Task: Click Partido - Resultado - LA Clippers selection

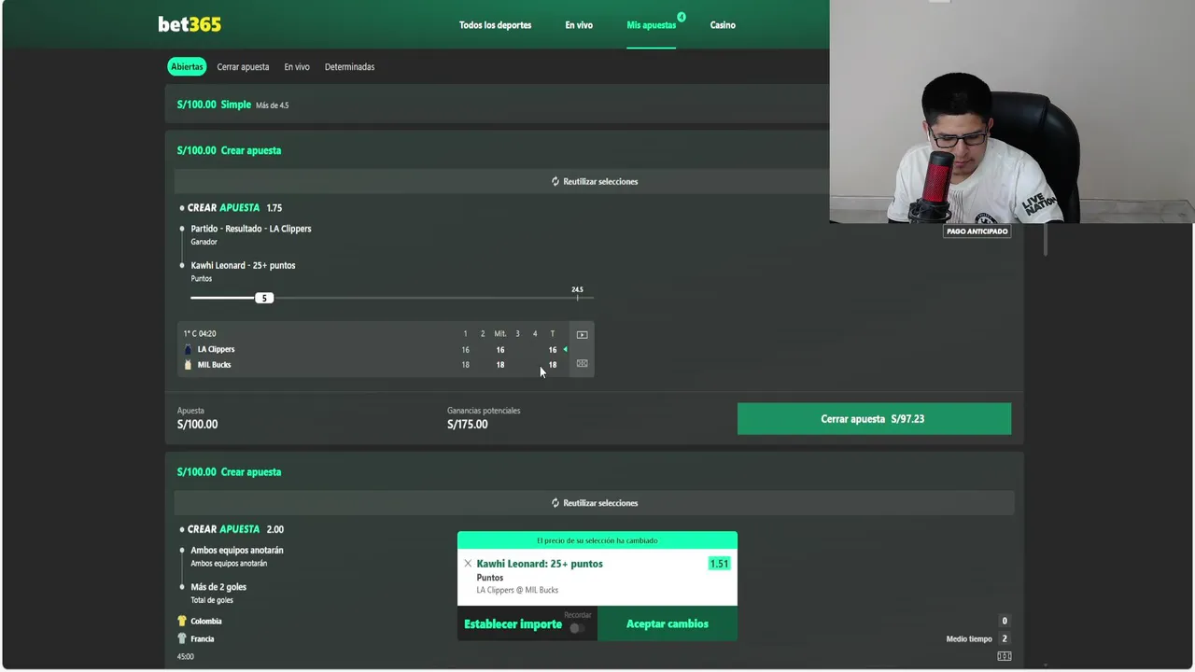Action: tap(251, 229)
